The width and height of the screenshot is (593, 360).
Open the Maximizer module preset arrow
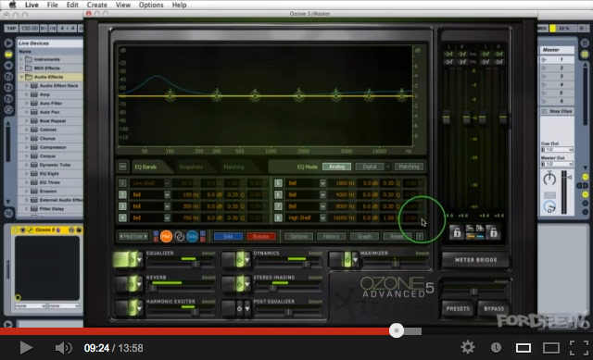pyautogui.click(x=355, y=260)
